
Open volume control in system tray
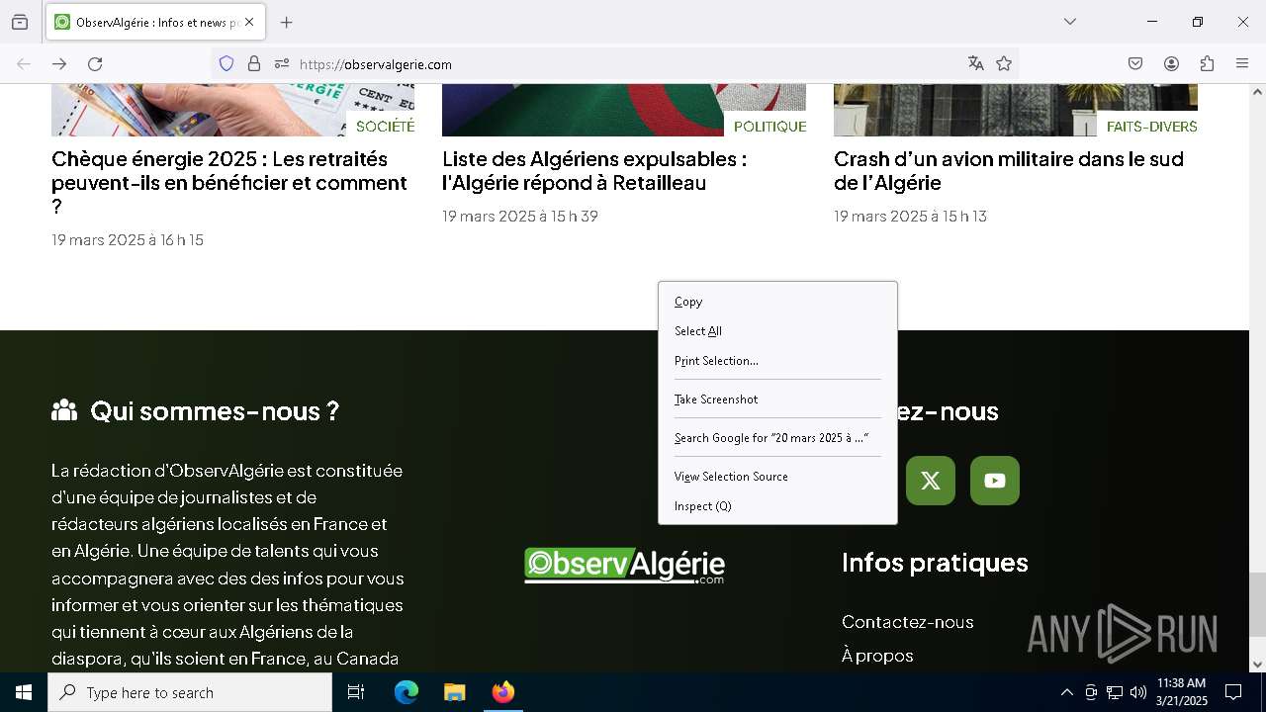(x=1138, y=692)
